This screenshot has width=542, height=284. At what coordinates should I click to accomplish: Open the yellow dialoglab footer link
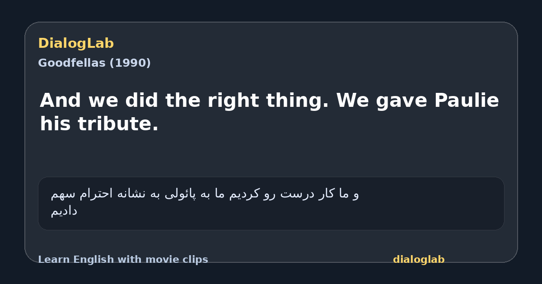(x=419, y=260)
